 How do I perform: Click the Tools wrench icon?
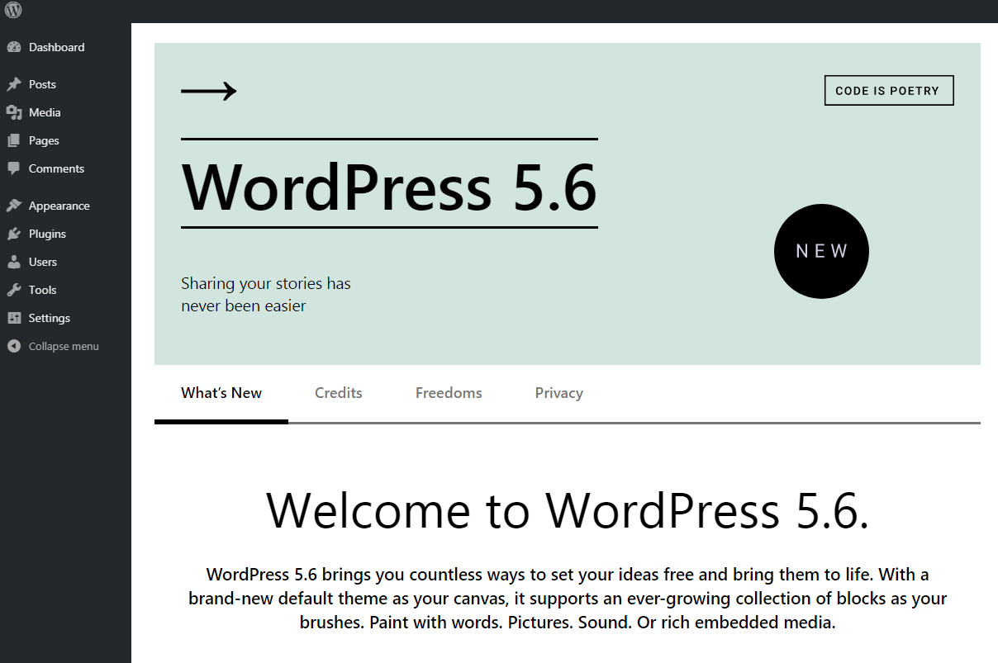[x=13, y=290]
